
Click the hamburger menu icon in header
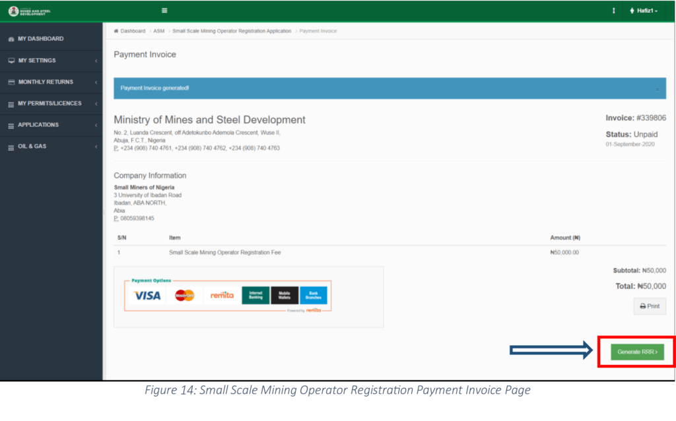click(164, 11)
